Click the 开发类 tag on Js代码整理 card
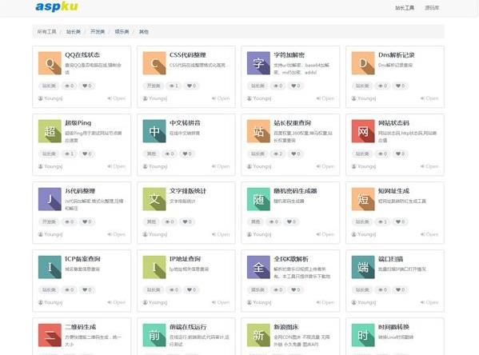This screenshot has height=355, width=479. (49, 221)
